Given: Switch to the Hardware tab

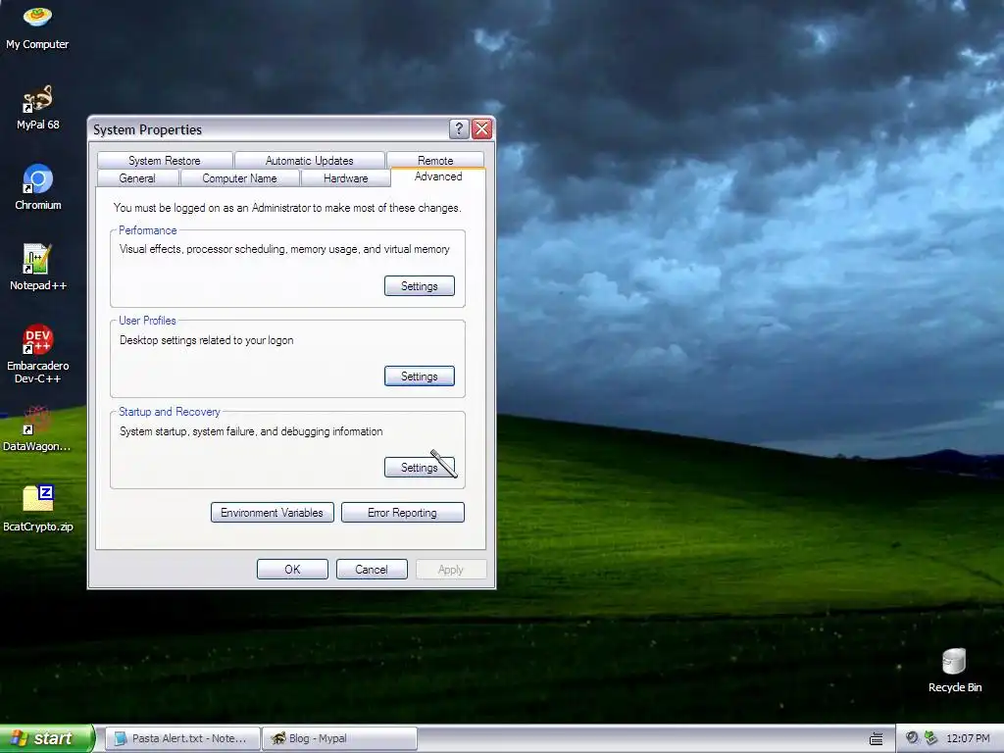Looking at the screenshot, I should [x=346, y=178].
